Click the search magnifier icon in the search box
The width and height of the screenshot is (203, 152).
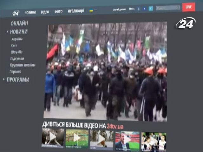tap(178, 8)
